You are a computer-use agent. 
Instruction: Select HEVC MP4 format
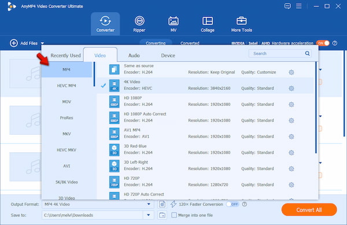point(67,86)
